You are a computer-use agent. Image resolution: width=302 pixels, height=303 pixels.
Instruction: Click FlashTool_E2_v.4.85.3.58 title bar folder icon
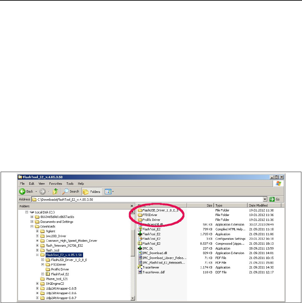tap(20, 177)
